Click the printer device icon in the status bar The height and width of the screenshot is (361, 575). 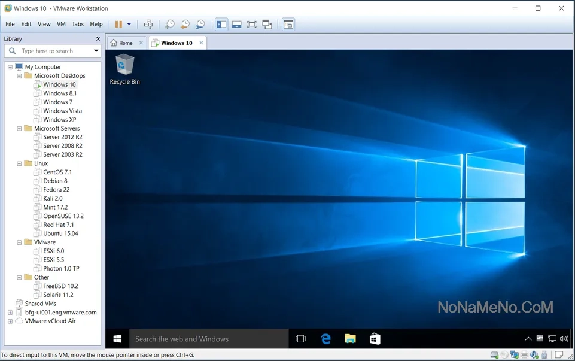(525, 355)
